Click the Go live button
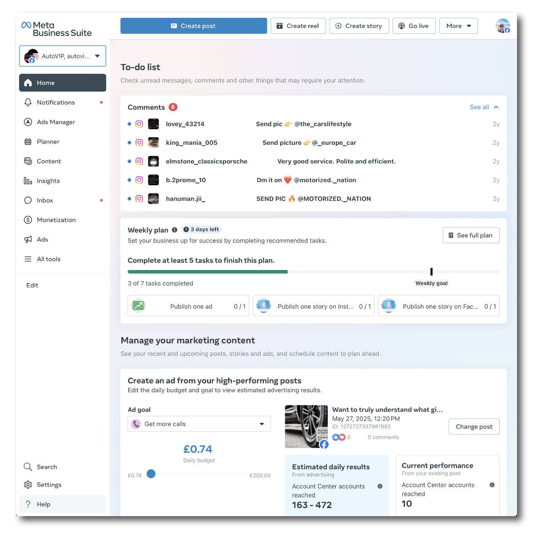Screen dimensions: 533x533 414,26
